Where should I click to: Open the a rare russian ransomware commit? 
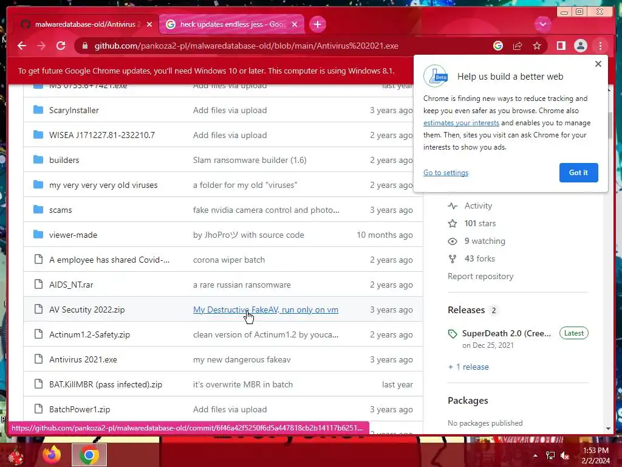[x=242, y=285]
